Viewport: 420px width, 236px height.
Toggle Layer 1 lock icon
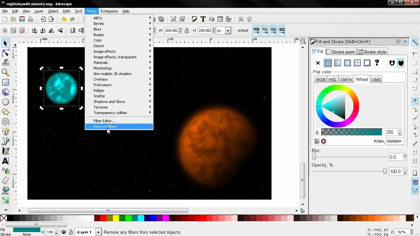click(x=71, y=232)
